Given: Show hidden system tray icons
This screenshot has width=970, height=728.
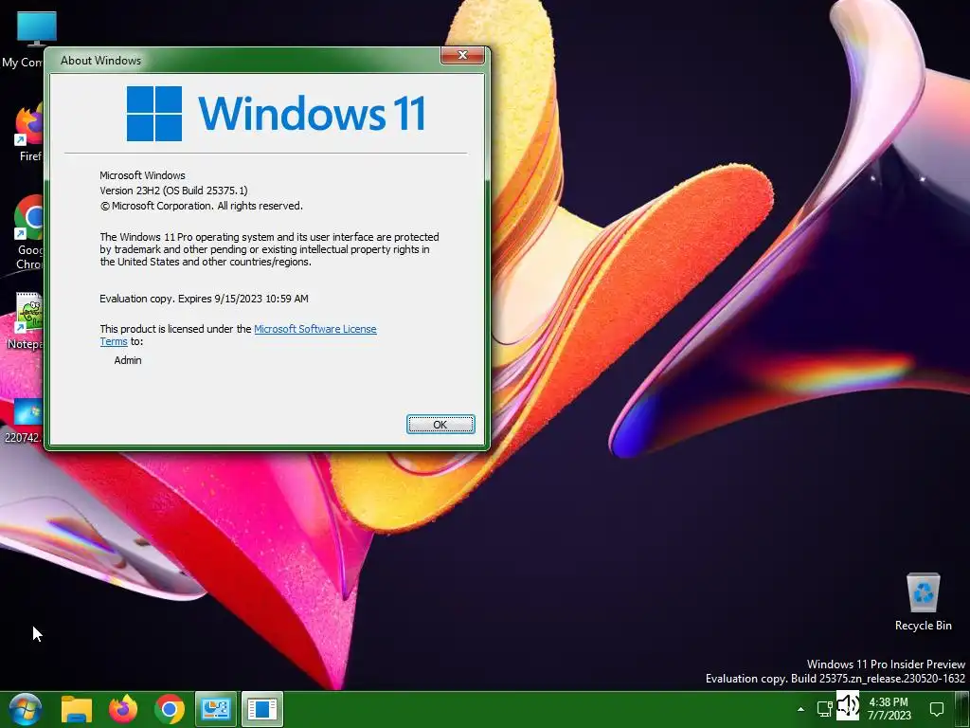Looking at the screenshot, I should click(x=800, y=709).
